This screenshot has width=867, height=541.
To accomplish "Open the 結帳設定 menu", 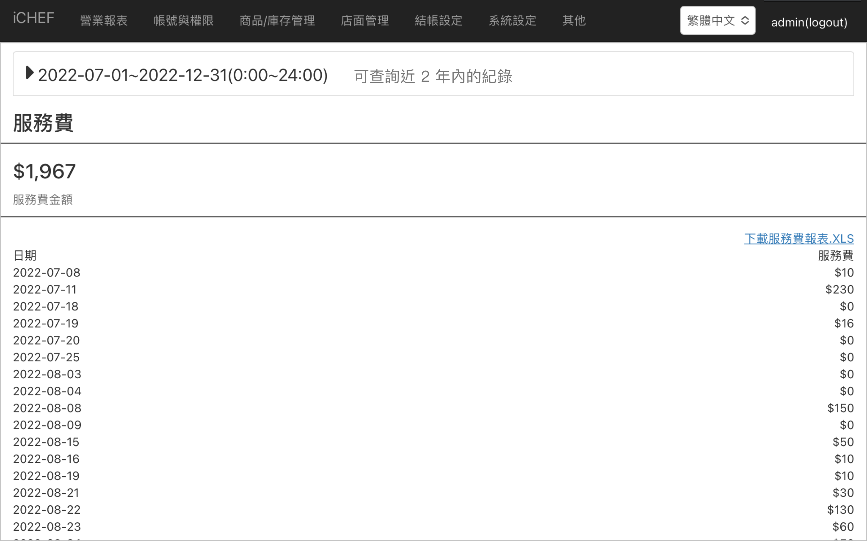I will click(x=439, y=20).
